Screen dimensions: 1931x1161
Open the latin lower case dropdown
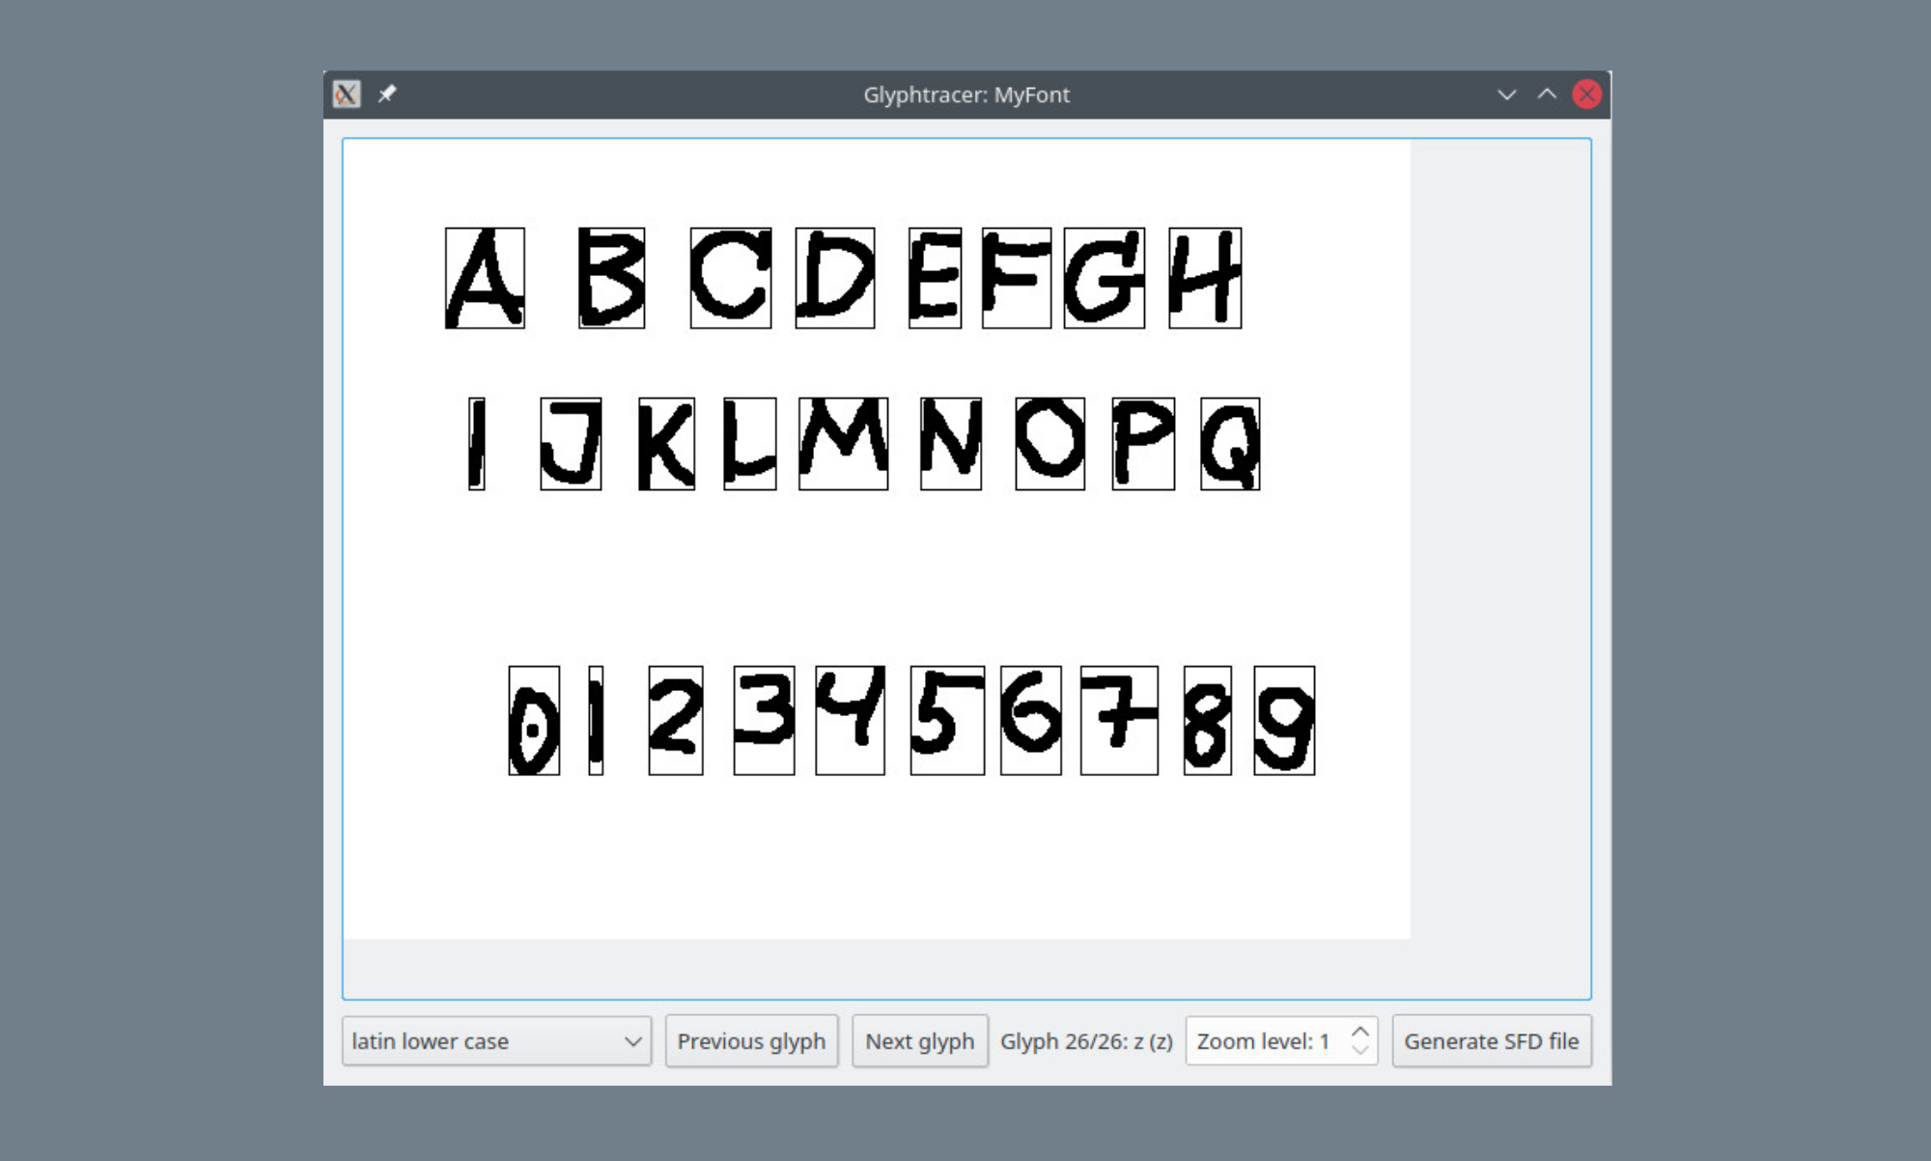point(496,1041)
